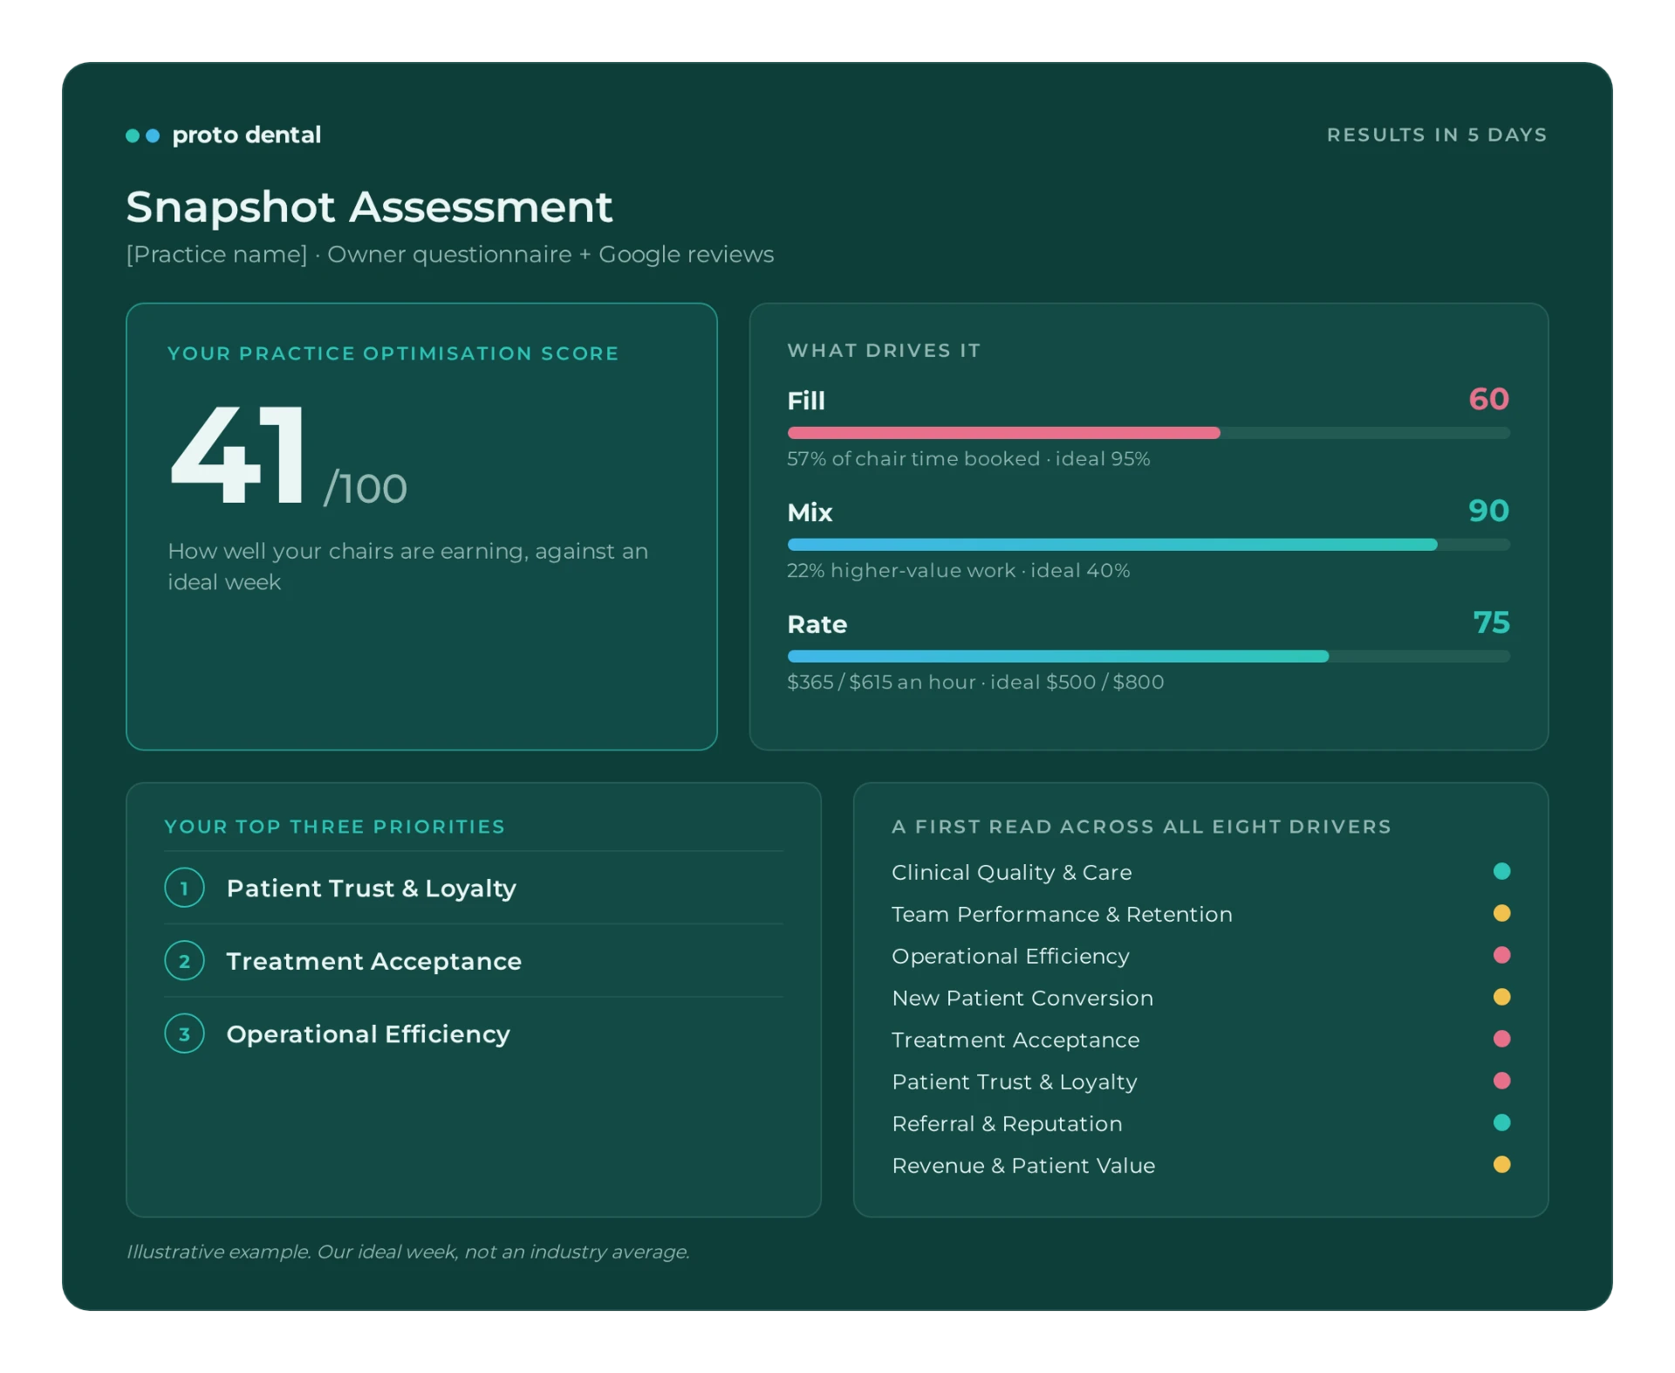Click the Mix score value 90
Screen dimensions: 1675x1373
(x=1488, y=511)
